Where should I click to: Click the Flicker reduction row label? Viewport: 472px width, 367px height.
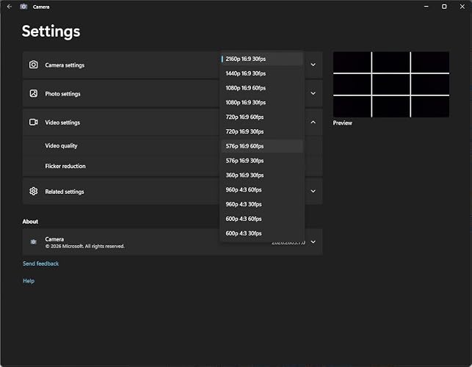click(65, 166)
